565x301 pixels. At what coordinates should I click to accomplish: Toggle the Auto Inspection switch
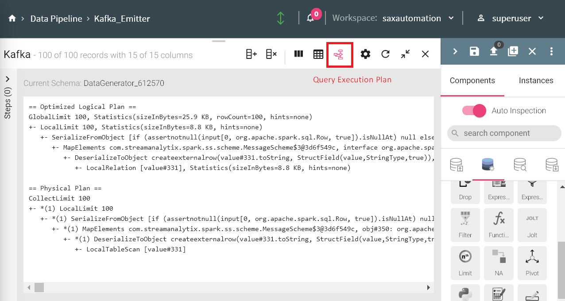[x=474, y=111]
